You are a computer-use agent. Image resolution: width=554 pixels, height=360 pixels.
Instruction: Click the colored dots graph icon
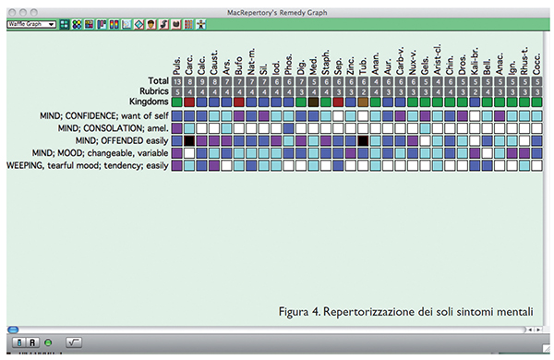(x=77, y=24)
